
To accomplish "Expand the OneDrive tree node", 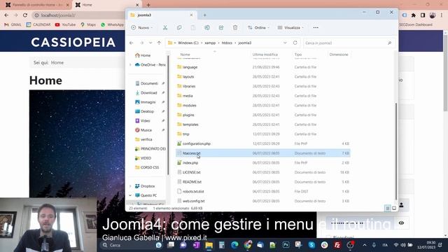I will click(131, 65).
